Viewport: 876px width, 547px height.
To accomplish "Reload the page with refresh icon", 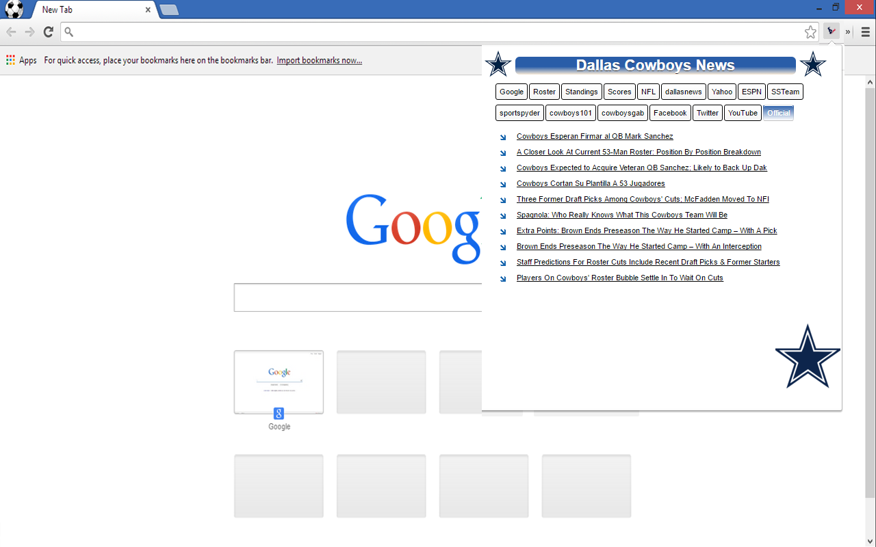I will coord(49,32).
